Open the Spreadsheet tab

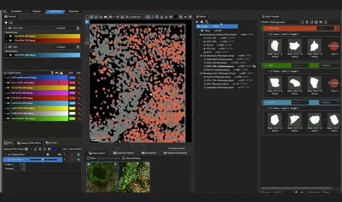[x=149, y=153]
